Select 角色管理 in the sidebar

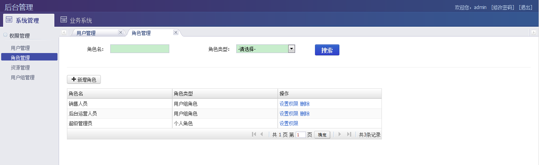29,57
